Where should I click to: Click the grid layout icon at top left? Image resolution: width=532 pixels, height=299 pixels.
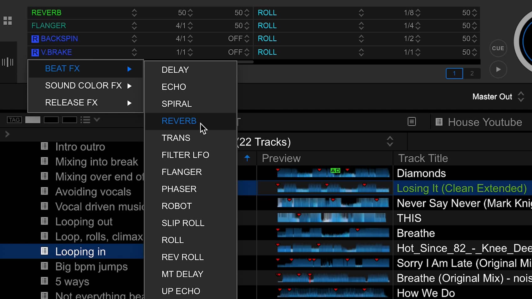(8, 21)
